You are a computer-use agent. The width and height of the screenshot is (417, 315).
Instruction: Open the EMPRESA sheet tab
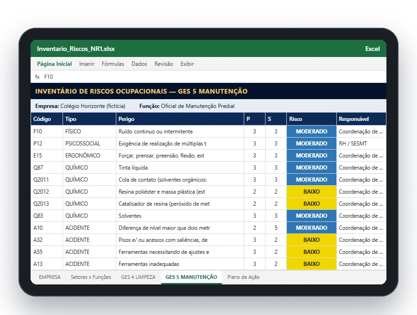coord(50,277)
